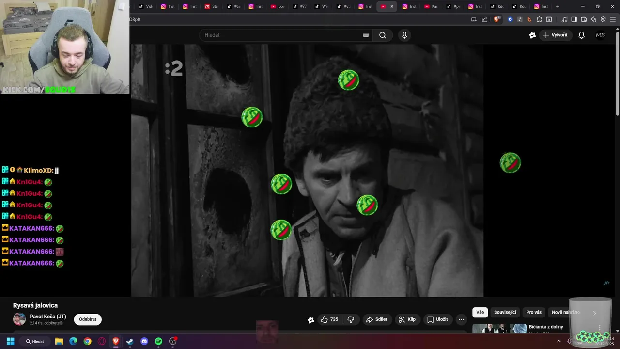Open the orange b extension icon

click(529, 19)
